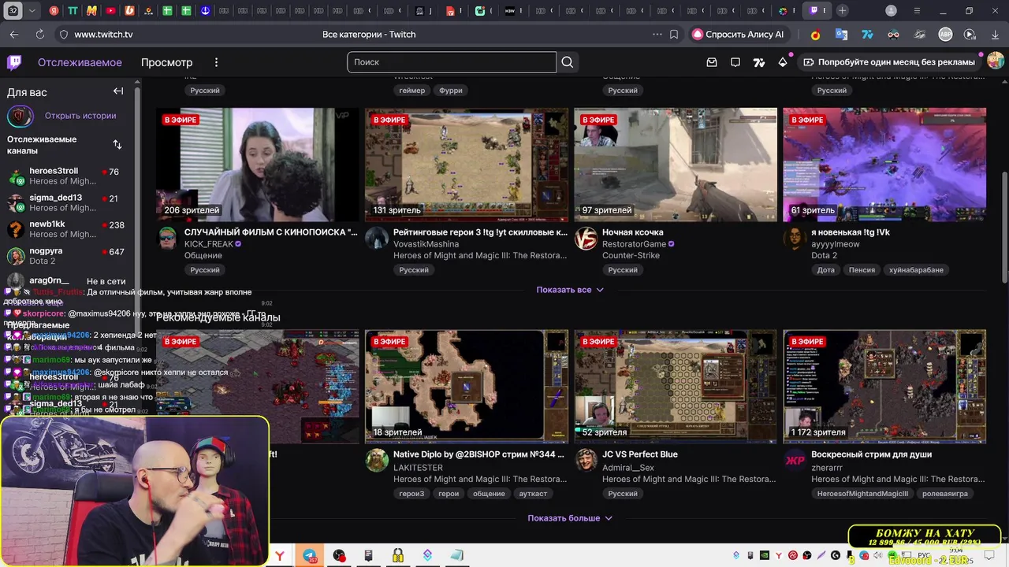Click the 'Пенсия' tag
The height and width of the screenshot is (567, 1009).
coord(862,270)
